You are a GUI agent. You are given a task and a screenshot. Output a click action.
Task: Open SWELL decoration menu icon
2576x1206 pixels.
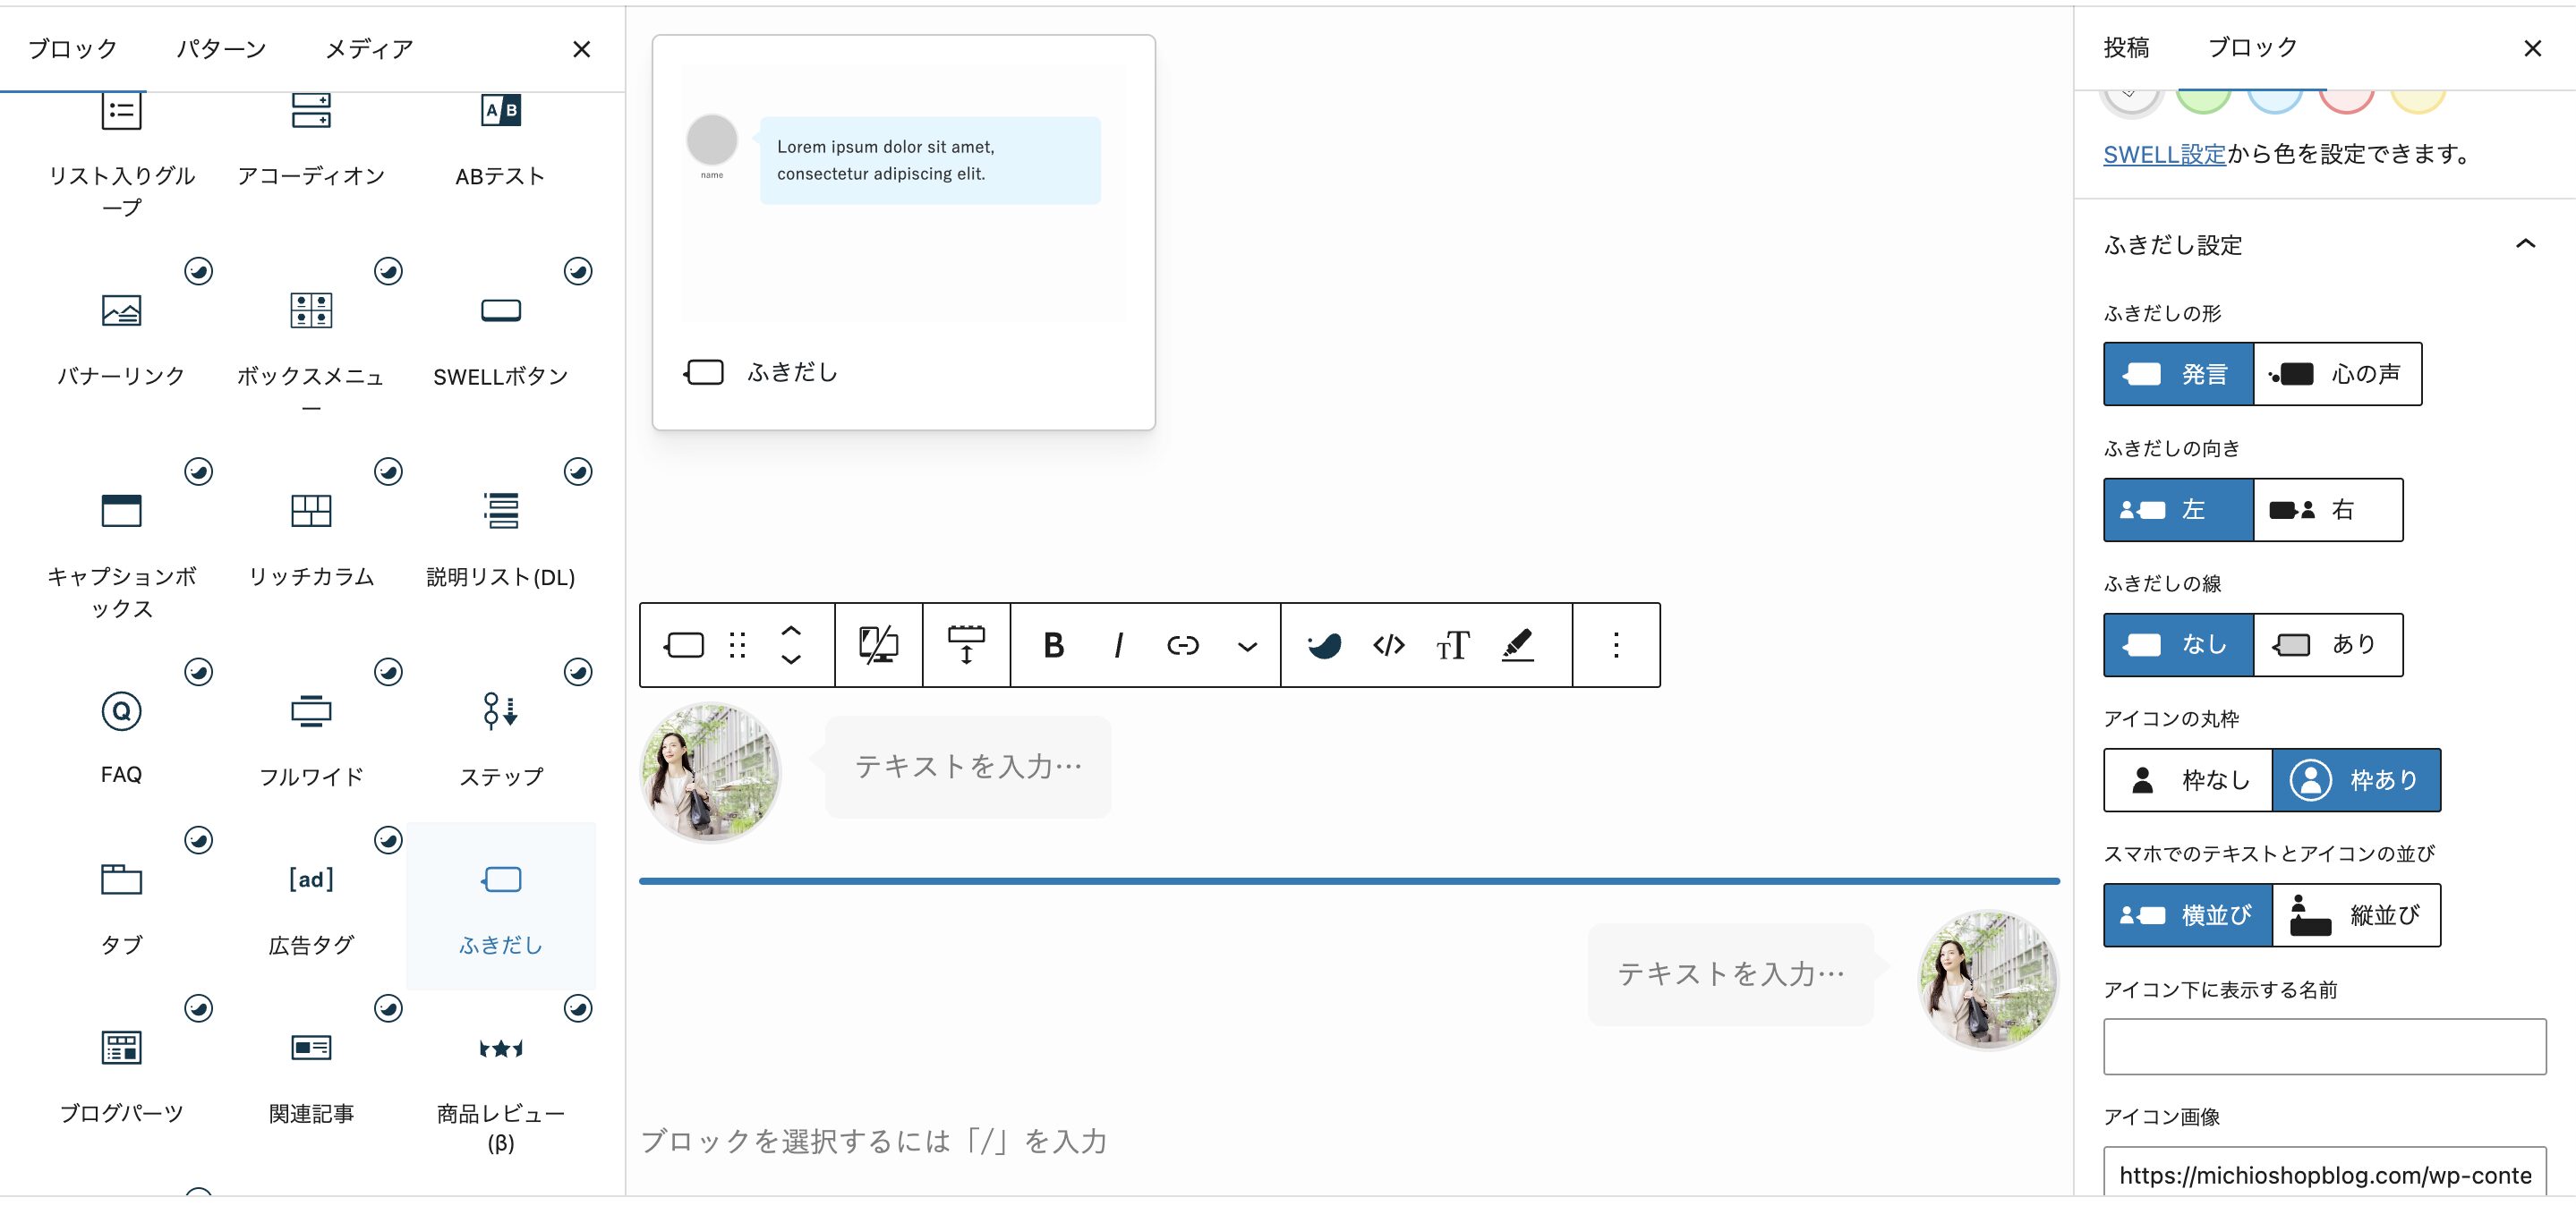point(1324,645)
